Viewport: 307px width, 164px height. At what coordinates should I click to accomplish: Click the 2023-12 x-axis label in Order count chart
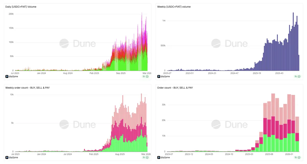(189, 154)
